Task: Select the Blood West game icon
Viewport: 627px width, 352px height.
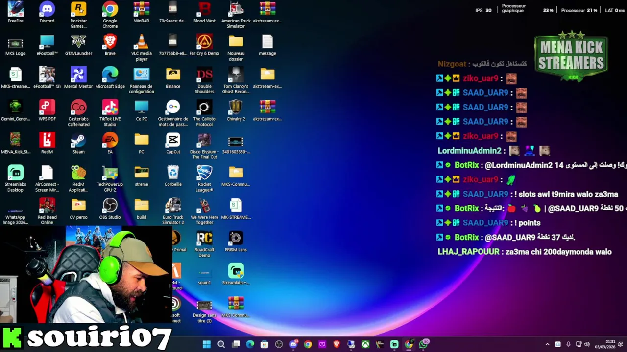Action: click(x=204, y=12)
